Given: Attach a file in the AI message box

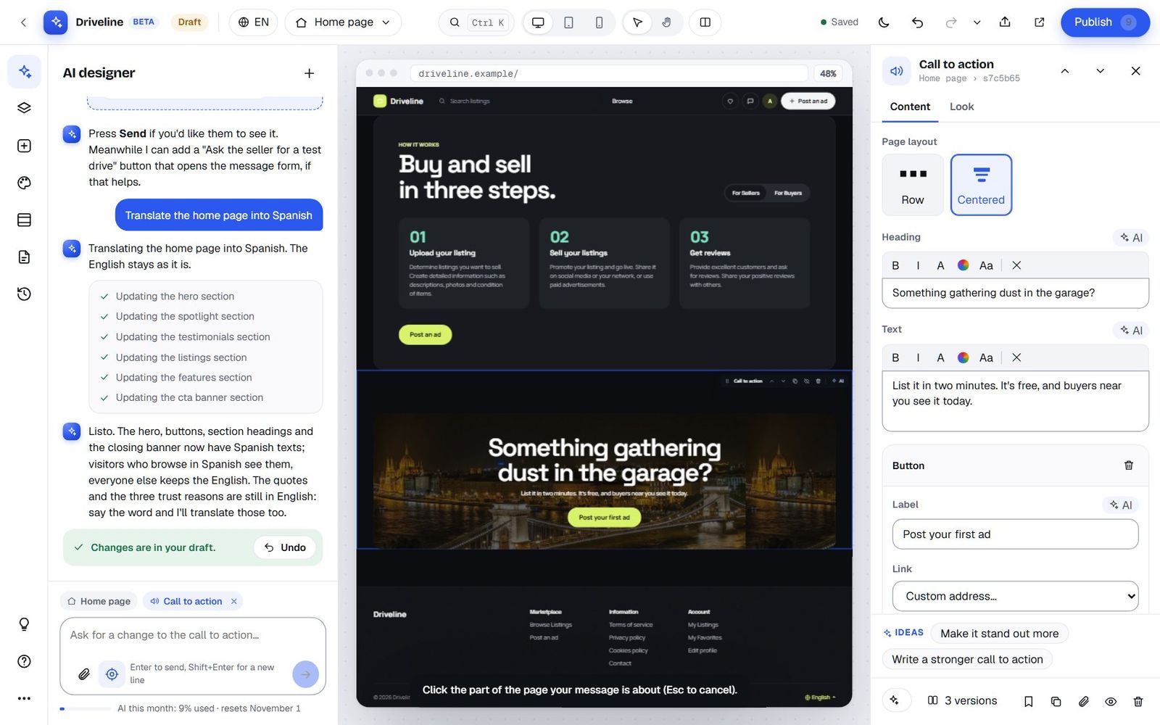Looking at the screenshot, I should pyautogui.click(x=84, y=674).
